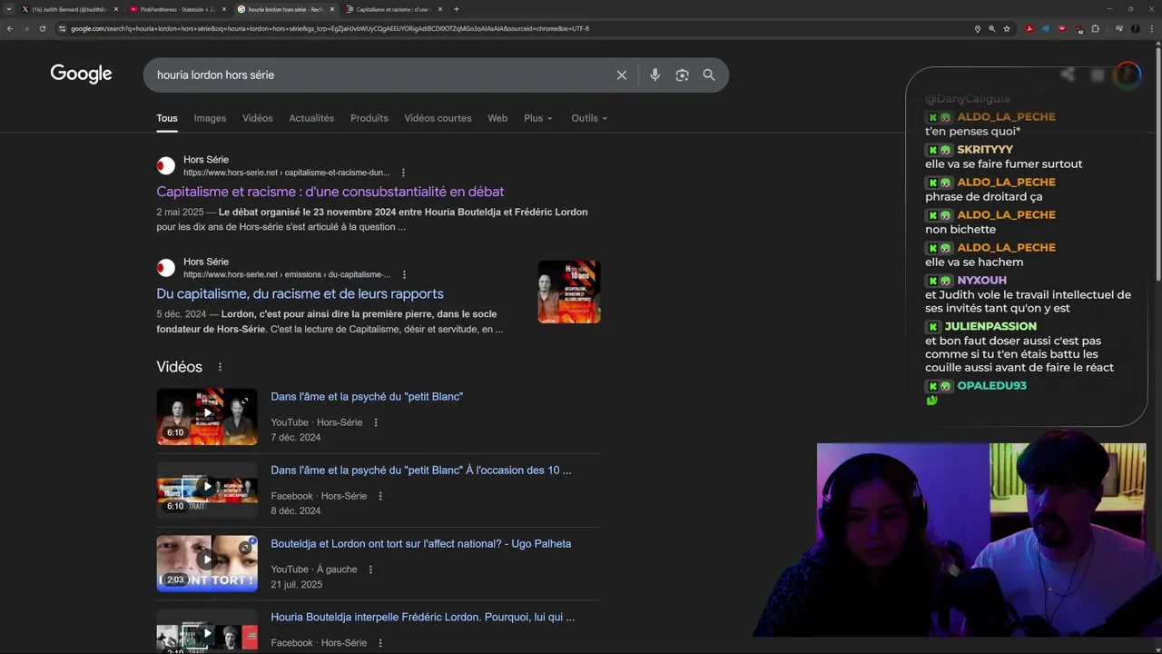Play the YouTube petit Blanc video thumbnail
Image resolution: width=1162 pixels, height=654 pixels.
(x=207, y=417)
